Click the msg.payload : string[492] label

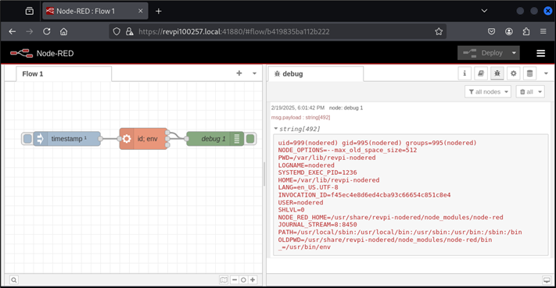300,118
